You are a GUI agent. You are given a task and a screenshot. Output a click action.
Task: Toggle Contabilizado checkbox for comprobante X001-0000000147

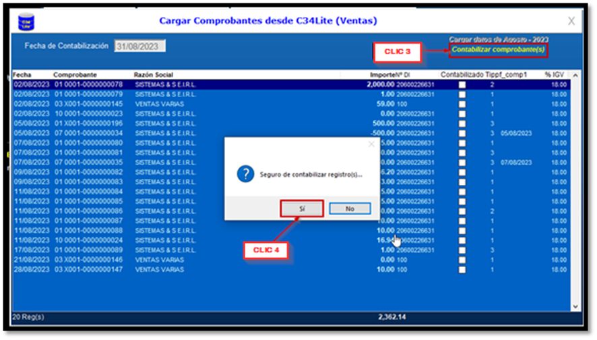click(462, 269)
